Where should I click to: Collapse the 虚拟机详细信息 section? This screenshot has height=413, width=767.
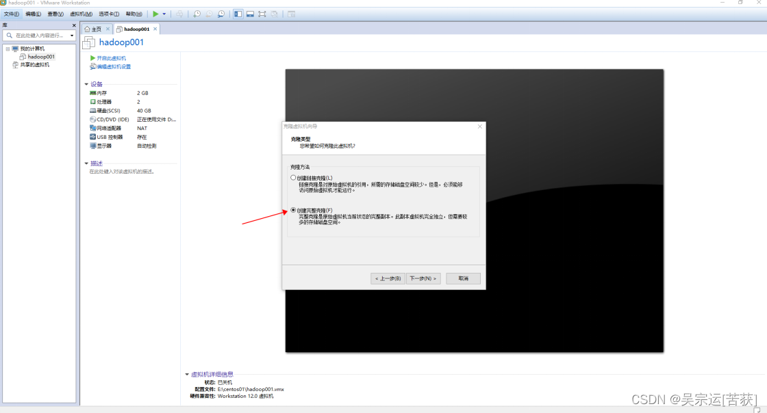pyautogui.click(x=187, y=375)
